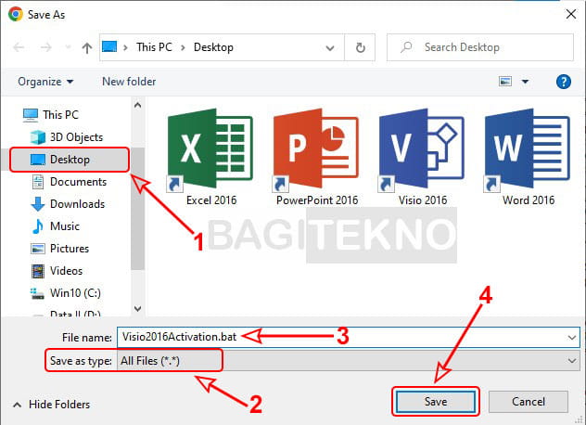Click the Chrome icon in title bar
This screenshot has width=586, height=425.
click(x=16, y=14)
